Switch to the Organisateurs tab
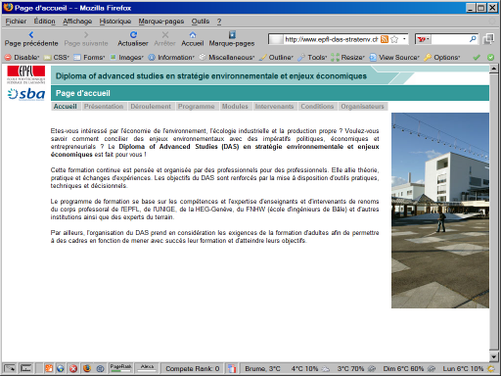Viewport: 501px width, 376px height. (362, 107)
